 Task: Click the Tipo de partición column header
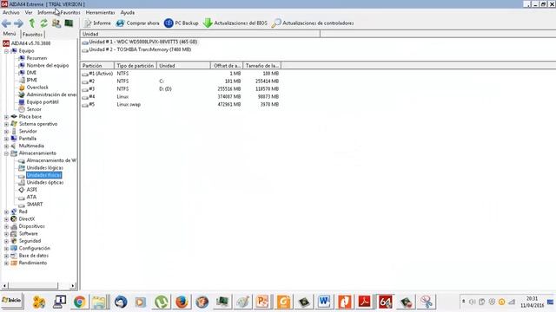tap(136, 66)
